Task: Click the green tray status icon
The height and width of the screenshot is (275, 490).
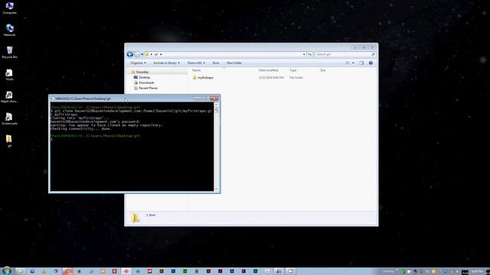Action: tap(403, 272)
